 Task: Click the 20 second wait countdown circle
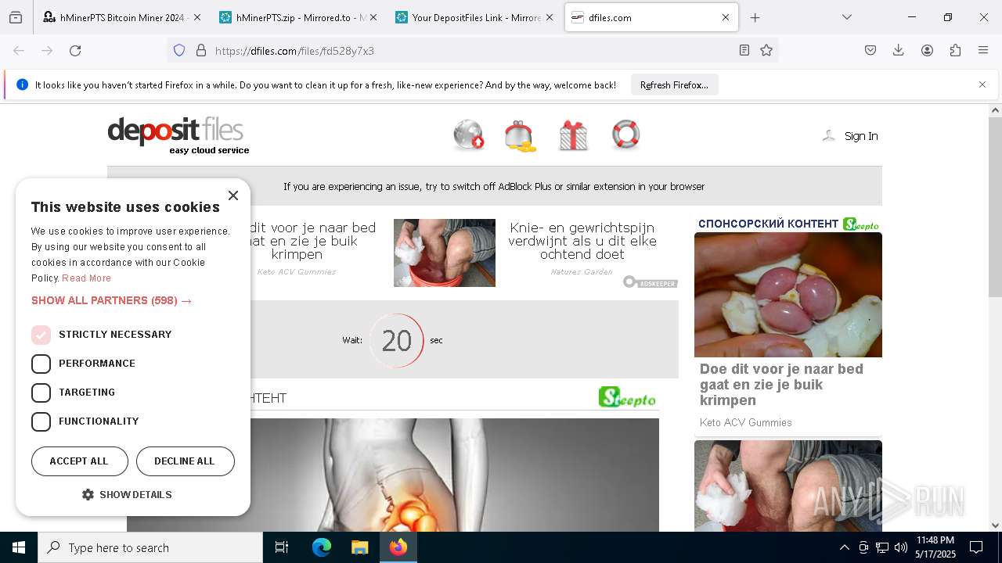[397, 340]
